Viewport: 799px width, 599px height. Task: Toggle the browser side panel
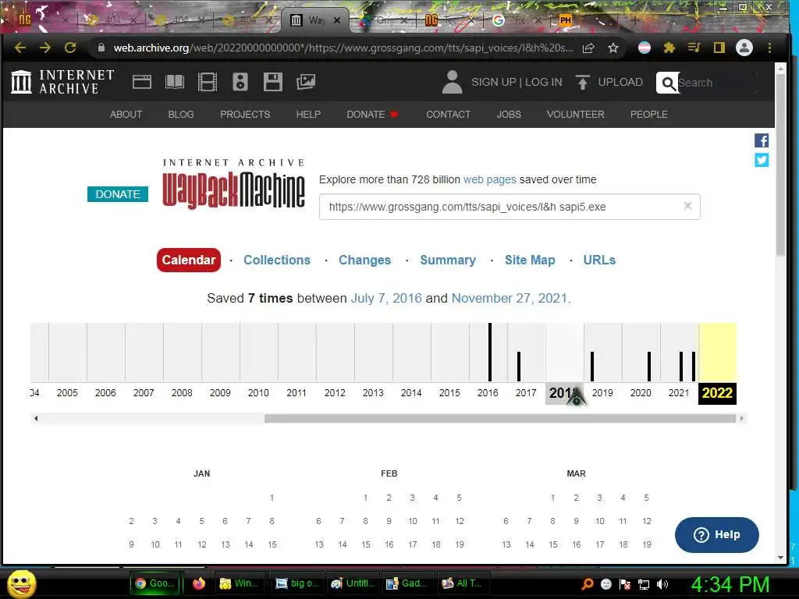719,48
